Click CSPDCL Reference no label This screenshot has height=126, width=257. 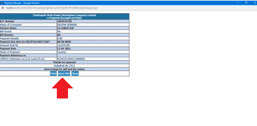(22, 59)
